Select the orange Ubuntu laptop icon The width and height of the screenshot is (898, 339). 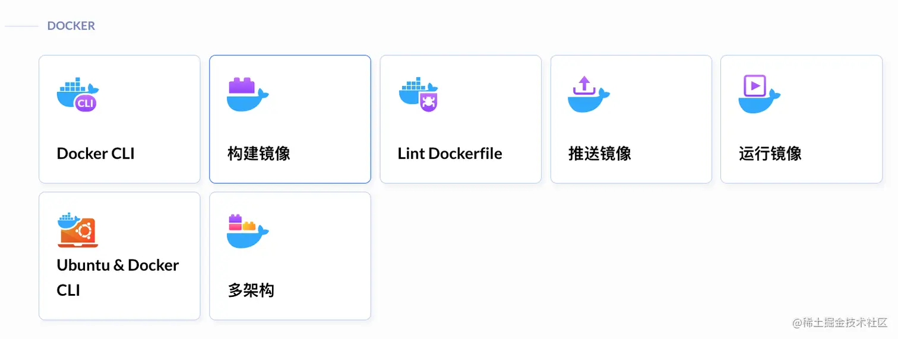point(78,229)
